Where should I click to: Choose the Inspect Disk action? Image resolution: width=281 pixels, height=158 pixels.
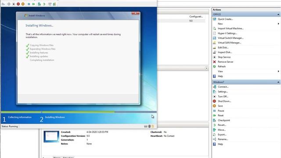[225, 52]
